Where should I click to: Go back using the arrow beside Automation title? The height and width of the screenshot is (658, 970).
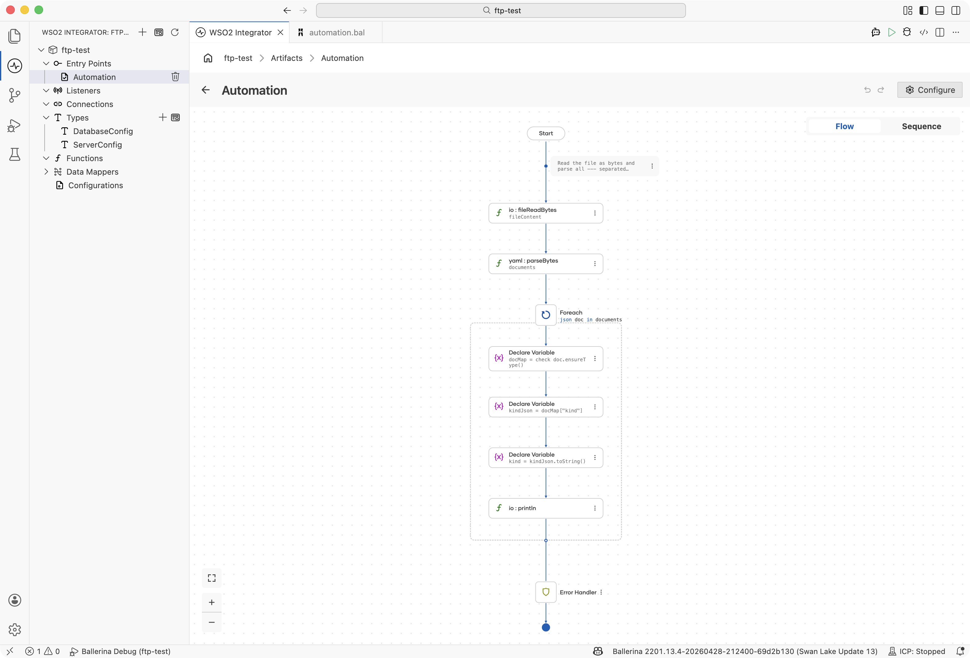point(205,90)
